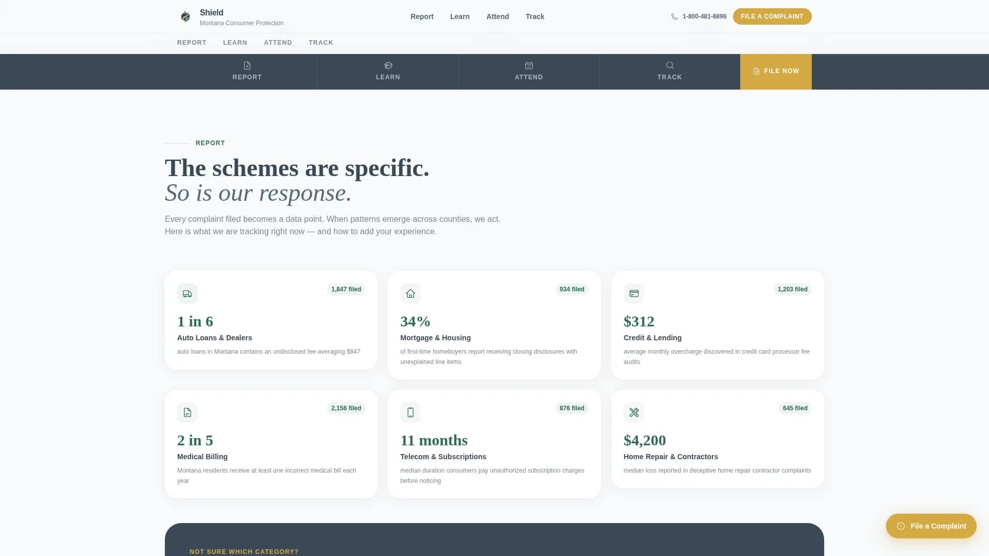Screen dimensions: 989x556
Task: Click the Track magnifier icon
Action: coord(670,65)
